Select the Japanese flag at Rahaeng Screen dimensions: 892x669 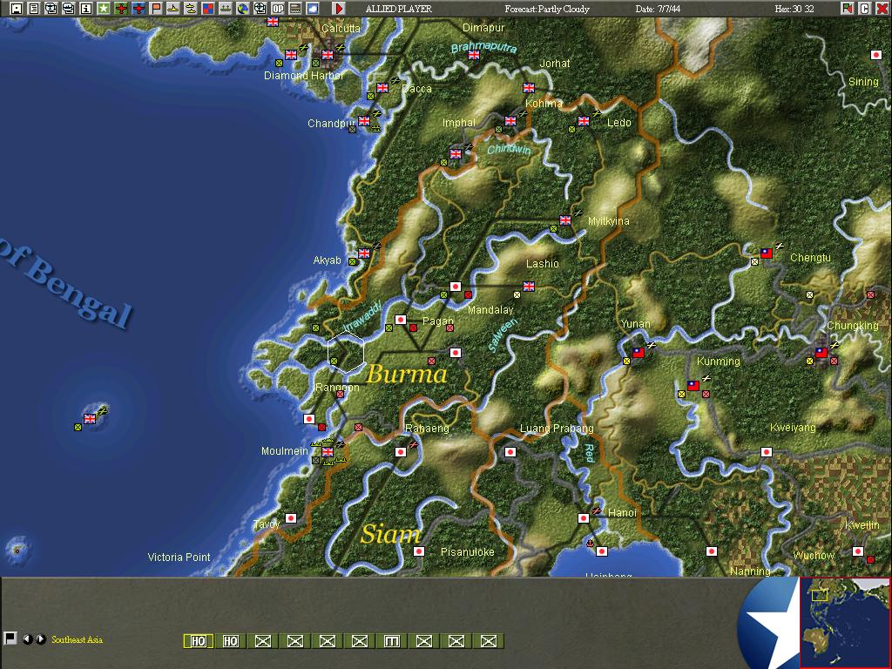[401, 452]
